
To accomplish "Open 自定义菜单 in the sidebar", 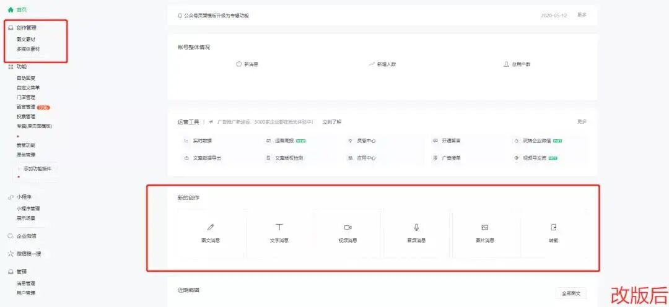I will pyautogui.click(x=28, y=88).
